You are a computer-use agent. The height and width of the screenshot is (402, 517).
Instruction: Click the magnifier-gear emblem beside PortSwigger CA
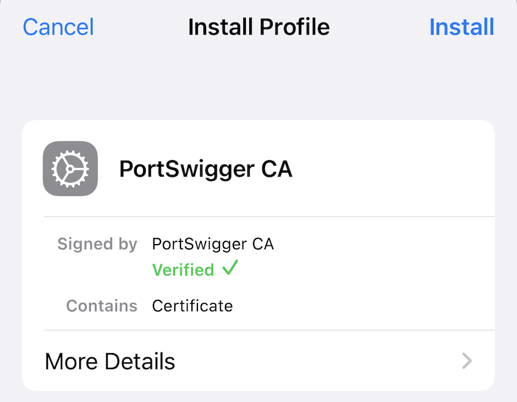click(x=70, y=168)
